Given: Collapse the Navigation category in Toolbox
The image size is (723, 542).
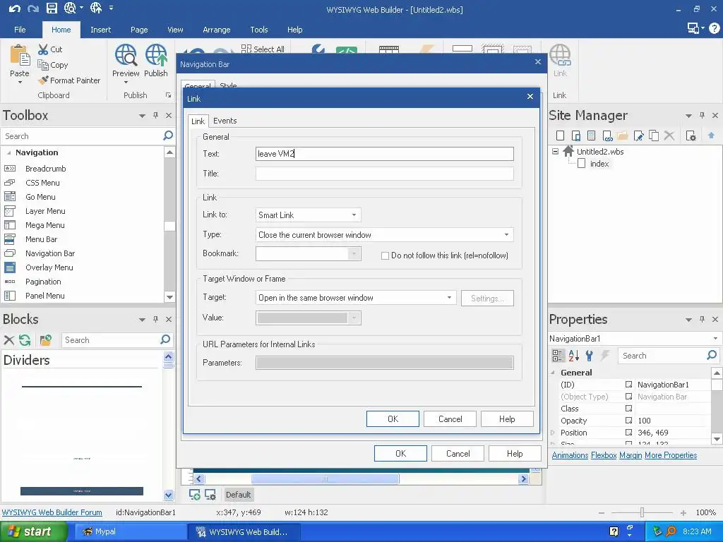Looking at the screenshot, I should tap(8, 152).
